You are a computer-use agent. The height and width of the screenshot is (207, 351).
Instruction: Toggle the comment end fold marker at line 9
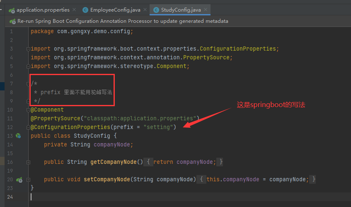tap(28, 101)
